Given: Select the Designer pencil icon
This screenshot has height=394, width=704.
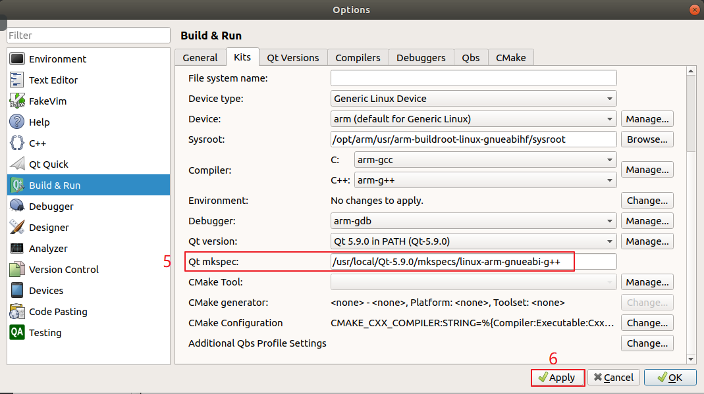Looking at the screenshot, I should point(17,227).
